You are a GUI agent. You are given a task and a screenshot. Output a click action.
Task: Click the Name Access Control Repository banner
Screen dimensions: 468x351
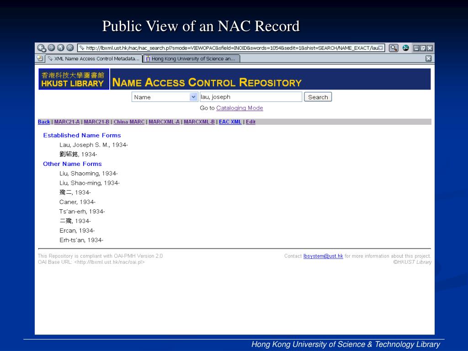tap(270, 79)
